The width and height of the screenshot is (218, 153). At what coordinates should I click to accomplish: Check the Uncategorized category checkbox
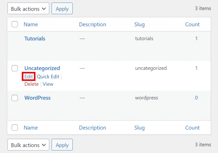15,68
